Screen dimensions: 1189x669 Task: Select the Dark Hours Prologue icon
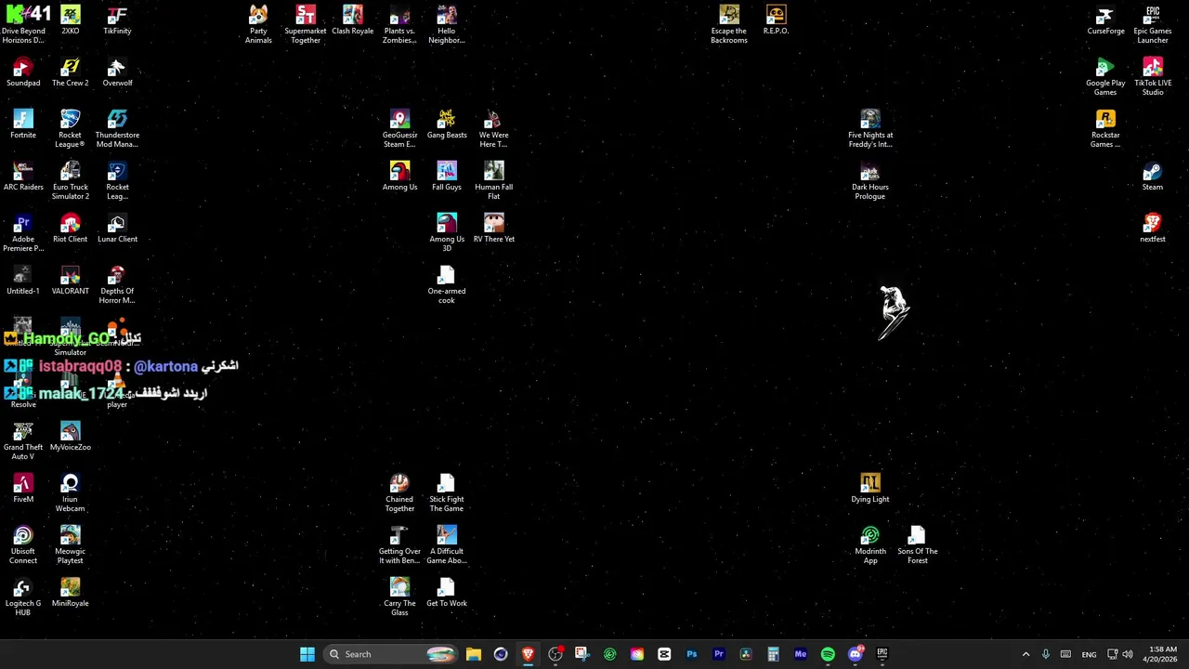[869, 180]
